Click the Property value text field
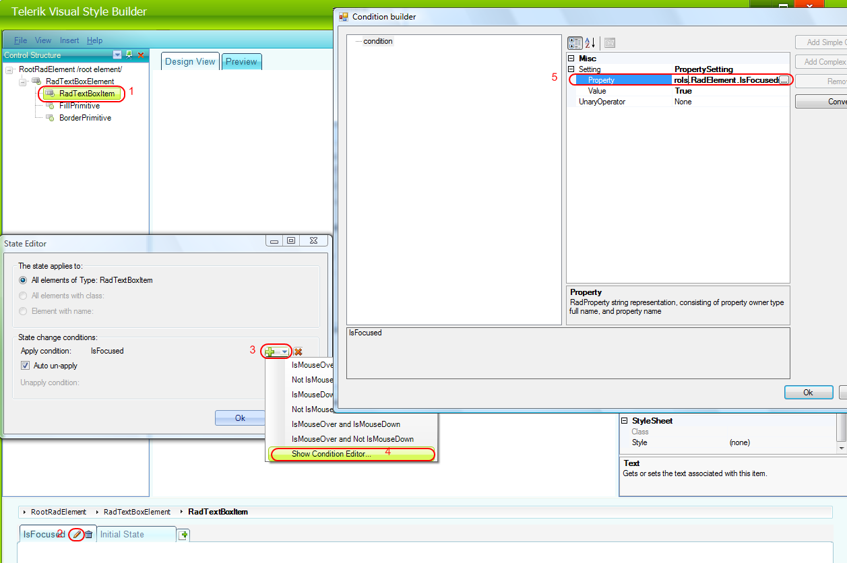The width and height of the screenshot is (847, 563). pos(726,80)
